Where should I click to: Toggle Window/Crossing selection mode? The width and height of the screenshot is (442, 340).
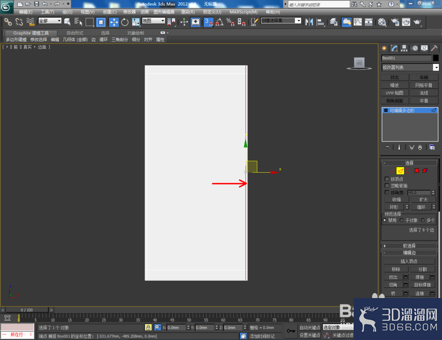click(x=101, y=22)
